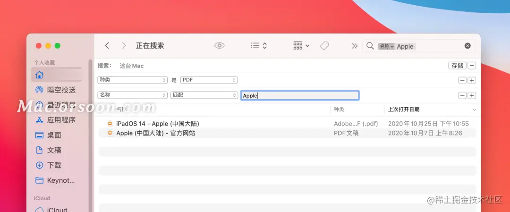Screen dimensions: 510x212
Task: Open the 匹配 match dropdown
Action: click(x=204, y=95)
